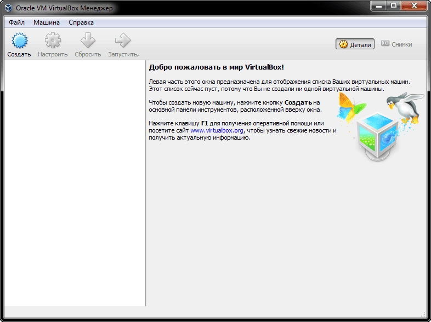Click the welcome heading 'Добро пожаловать в мир VirtualBox!'
Screen dimensions: 431x322
pos(217,67)
